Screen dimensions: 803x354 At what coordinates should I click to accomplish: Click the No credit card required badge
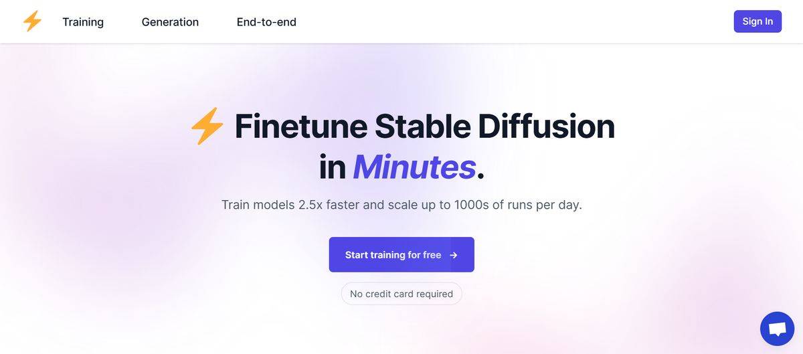point(401,294)
